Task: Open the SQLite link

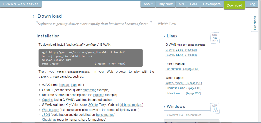Action: [93, 105]
